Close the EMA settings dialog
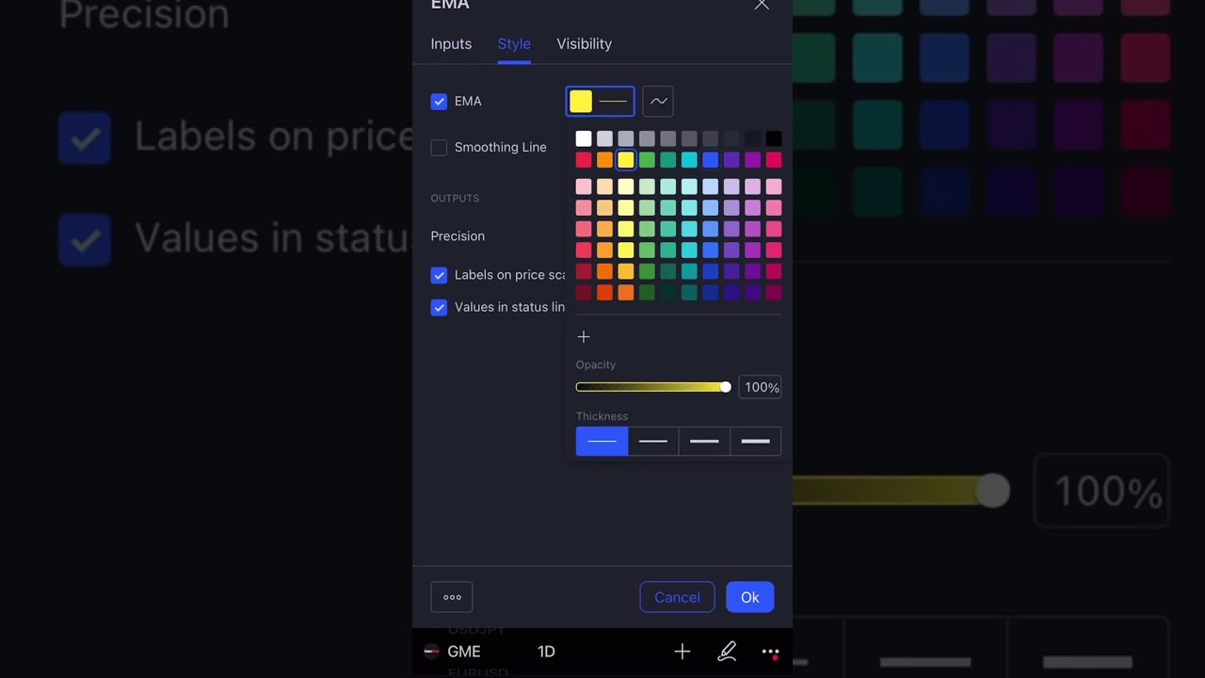The height and width of the screenshot is (678, 1205). click(762, 5)
